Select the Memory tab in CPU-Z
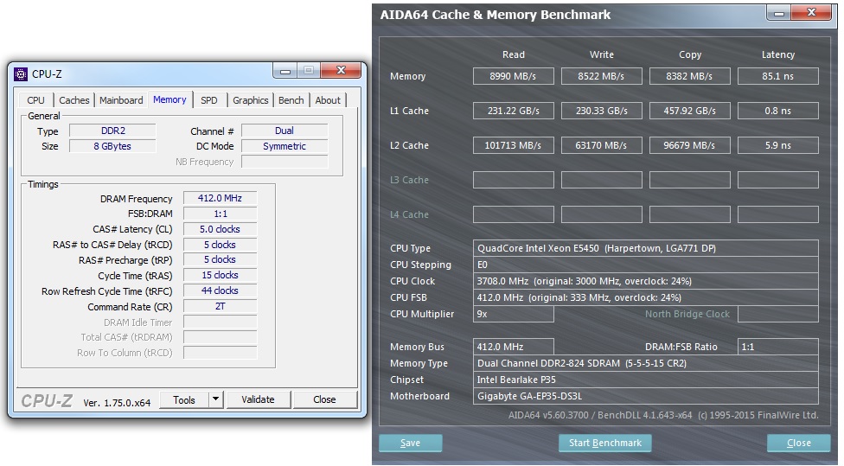 (x=169, y=99)
